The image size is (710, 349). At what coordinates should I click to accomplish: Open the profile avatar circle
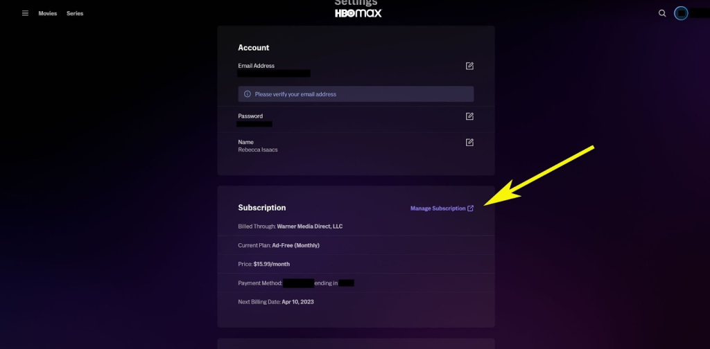tap(681, 13)
